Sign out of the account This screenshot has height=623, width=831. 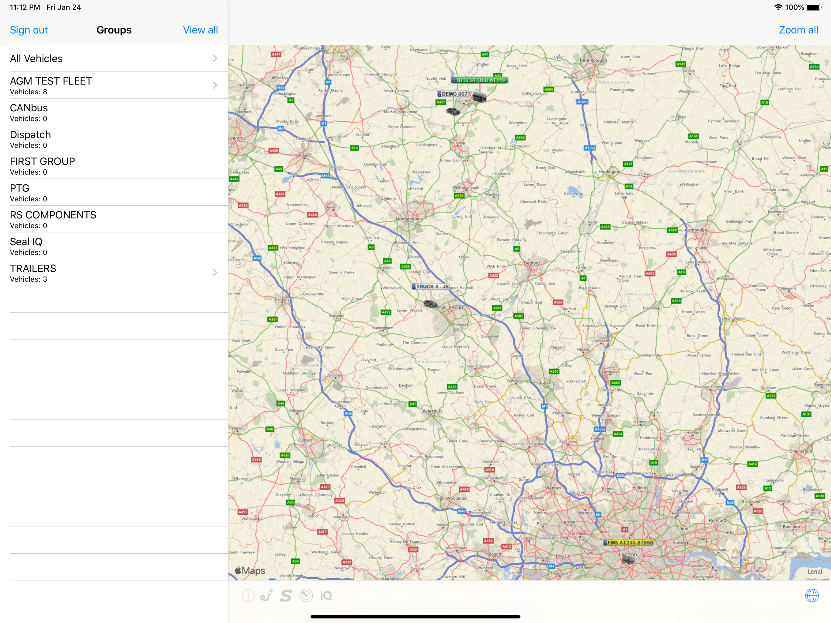point(29,30)
